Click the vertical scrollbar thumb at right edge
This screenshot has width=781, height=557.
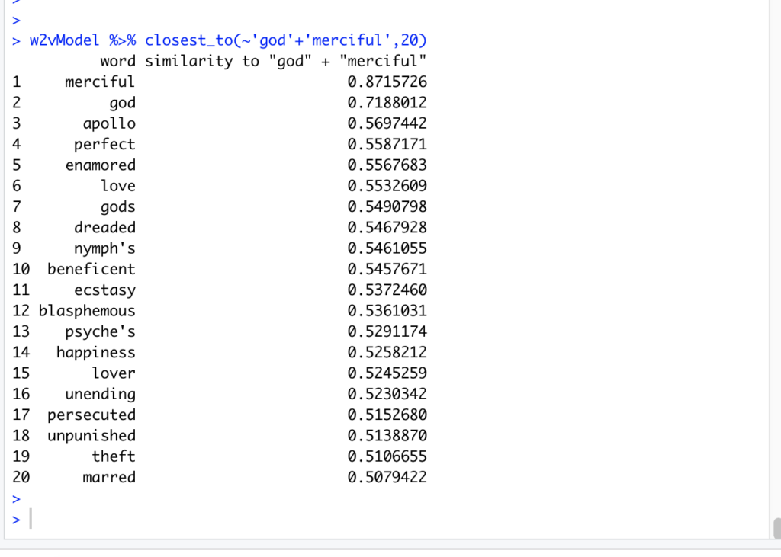click(776, 528)
